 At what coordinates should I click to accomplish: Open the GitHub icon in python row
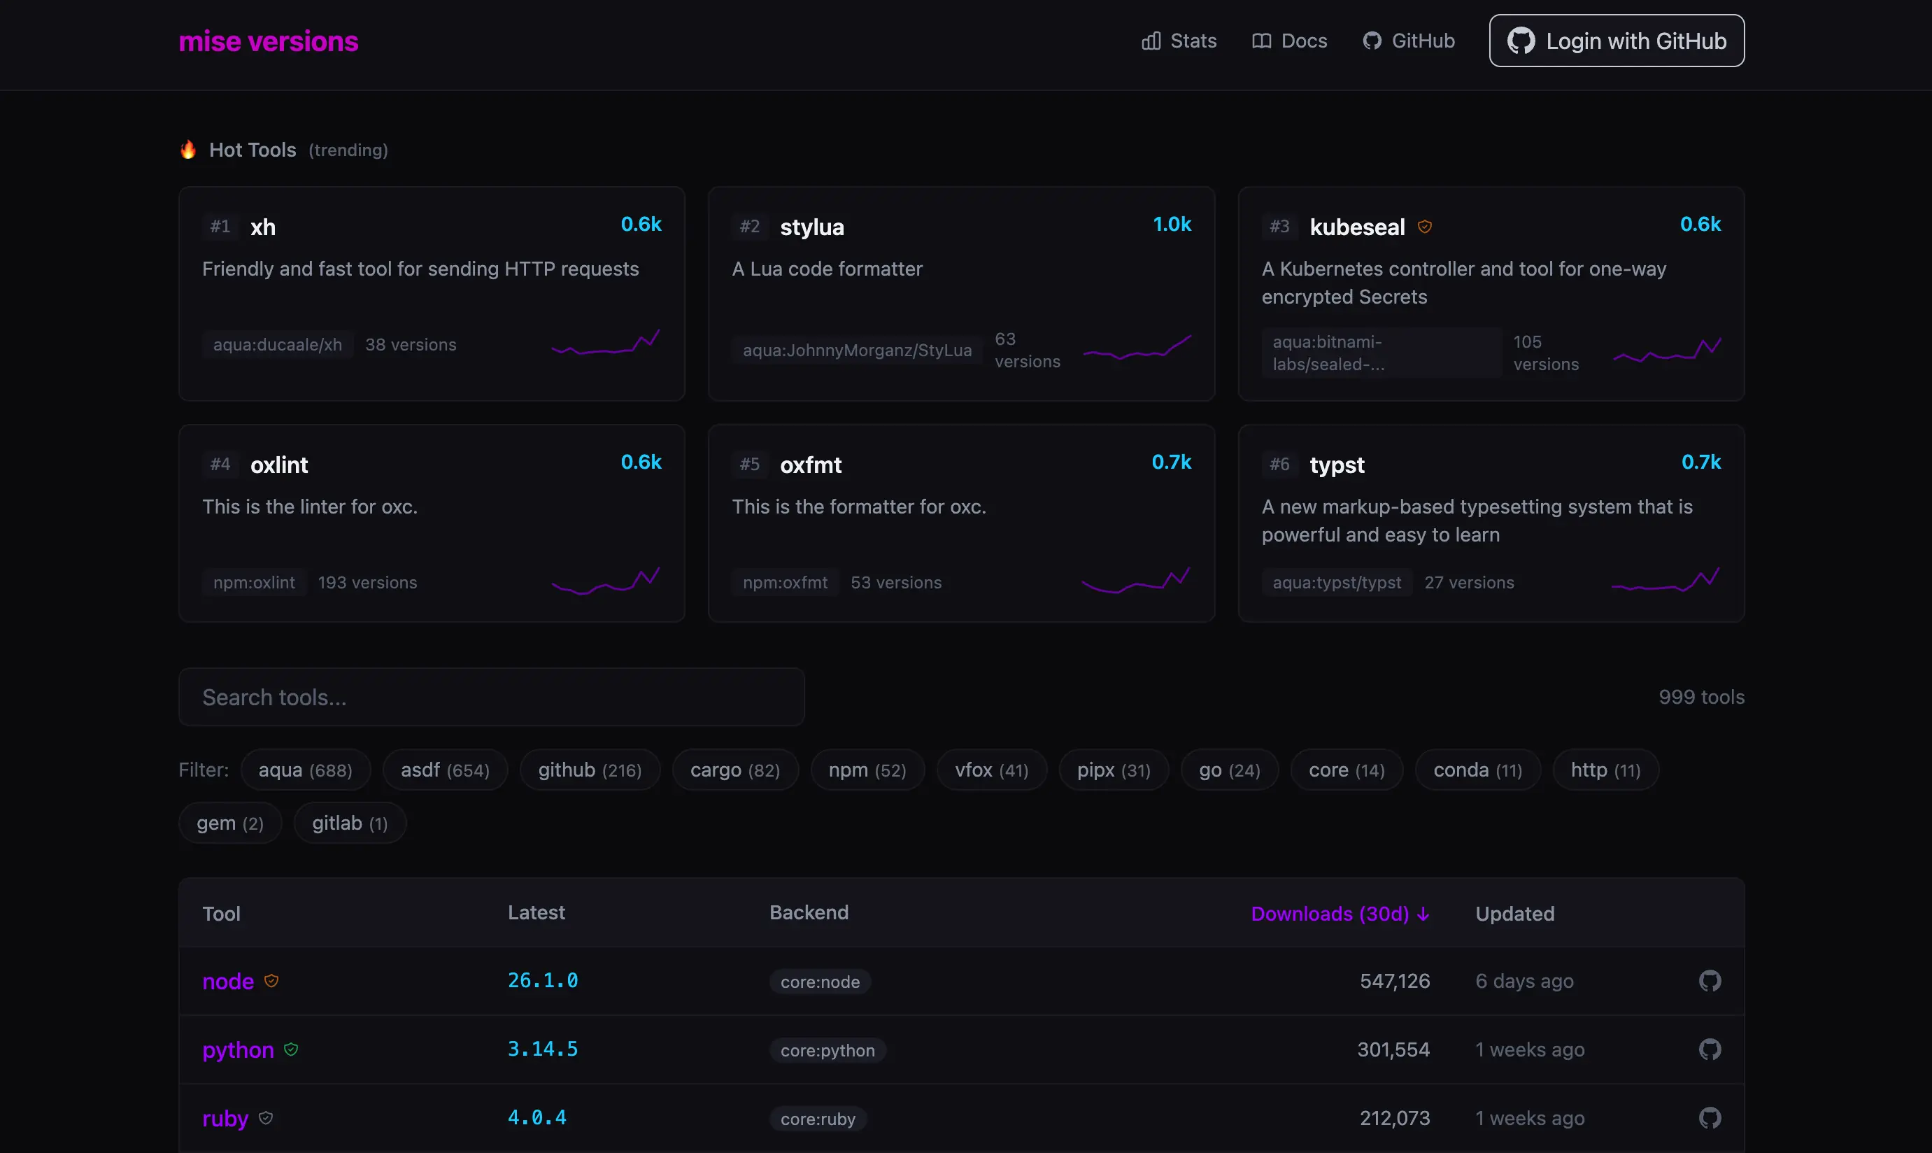(1709, 1049)
